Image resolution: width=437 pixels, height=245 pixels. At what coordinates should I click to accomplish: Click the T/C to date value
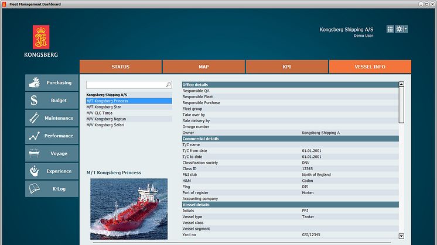[x=312, y=157]
